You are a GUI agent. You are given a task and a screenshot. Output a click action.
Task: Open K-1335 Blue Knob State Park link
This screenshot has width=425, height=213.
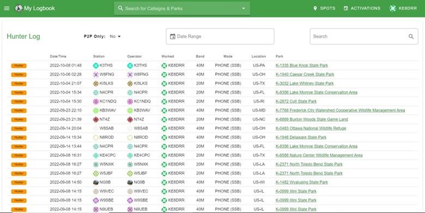(302, 65)
